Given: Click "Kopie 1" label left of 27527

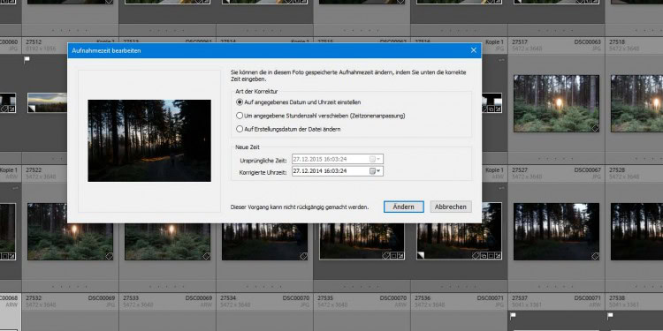Looking at the screenshot, I should pos(495,169).
